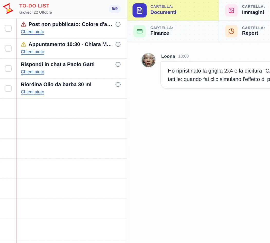Open the Report folder
This screenshot has height=243, width=270.
pos(245,31)
